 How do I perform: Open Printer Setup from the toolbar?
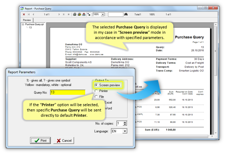pos(79,15)
